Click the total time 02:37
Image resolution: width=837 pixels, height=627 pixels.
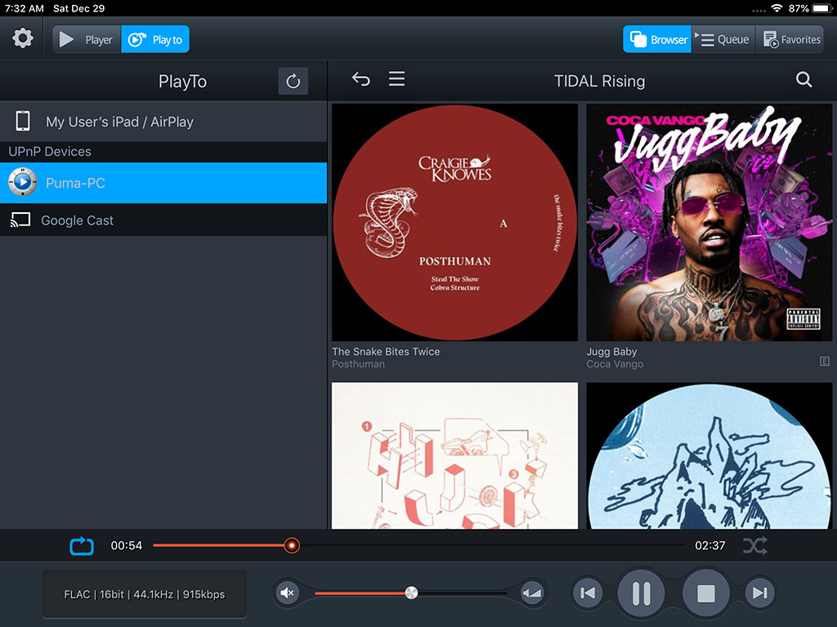710,545
